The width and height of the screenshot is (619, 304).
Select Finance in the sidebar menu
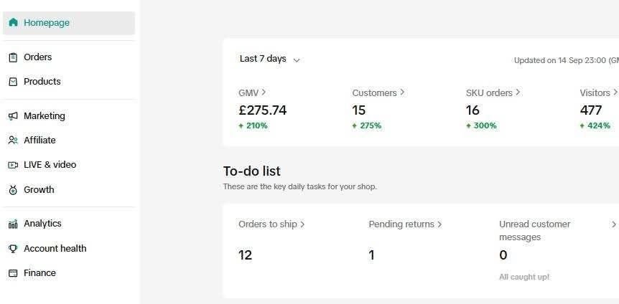coord(39,273)
